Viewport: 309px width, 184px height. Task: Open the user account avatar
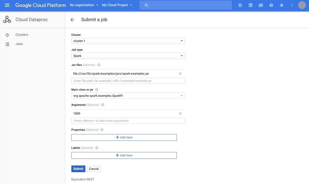[x=302, y=5]
